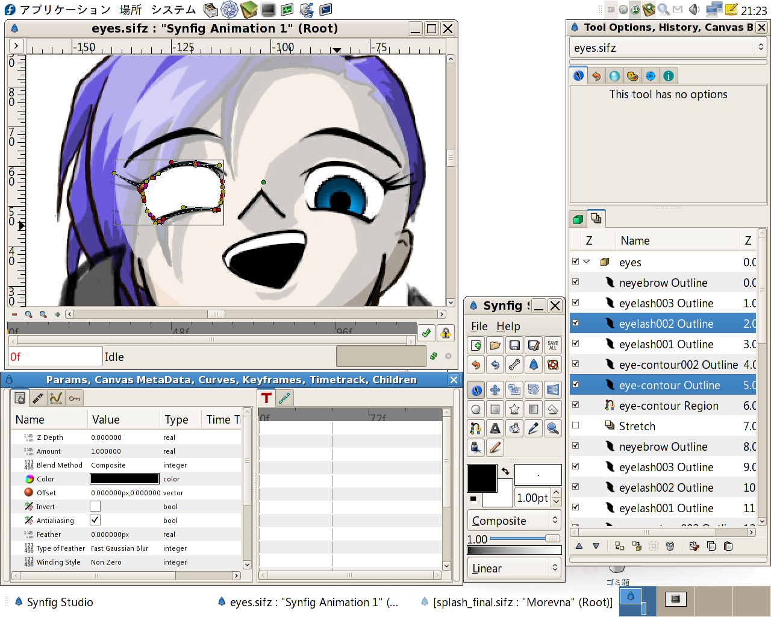
Task: Switch to the Children tab
Action: click(284, 398)
